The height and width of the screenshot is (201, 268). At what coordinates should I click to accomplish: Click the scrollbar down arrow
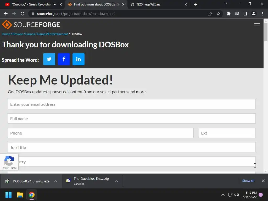pos(266,171)
